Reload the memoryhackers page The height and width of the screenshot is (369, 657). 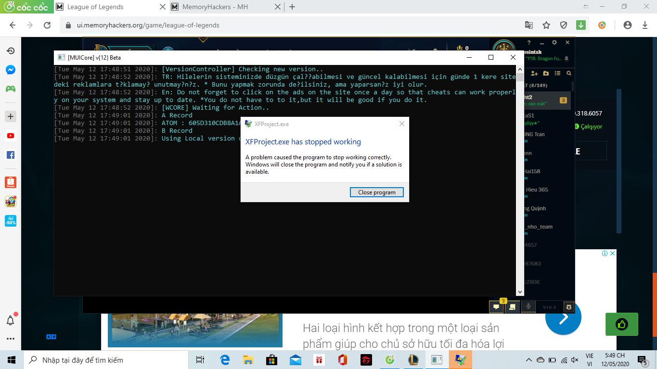pos(47,25)
